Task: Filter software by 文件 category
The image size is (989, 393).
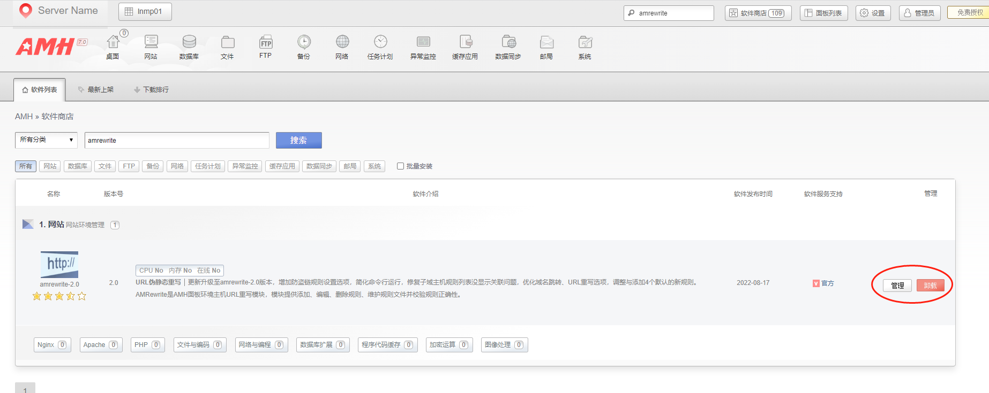Action: pyautogui.click(x=105, y=166)
